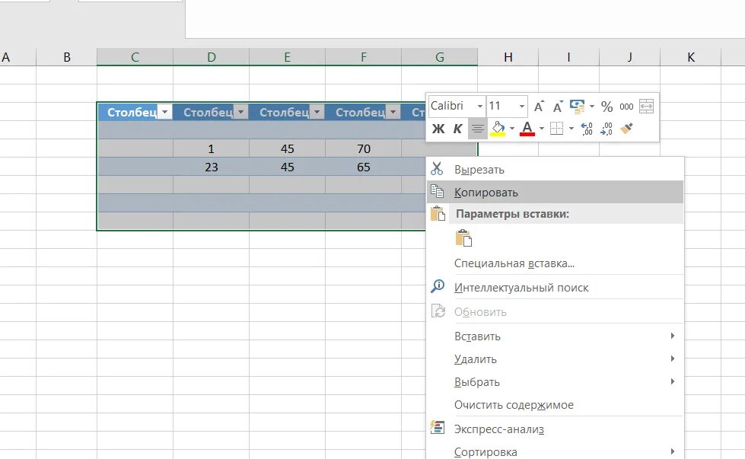Open font name Calibri dropdown
Screen dimensions: 745x459
coord(480,106)
